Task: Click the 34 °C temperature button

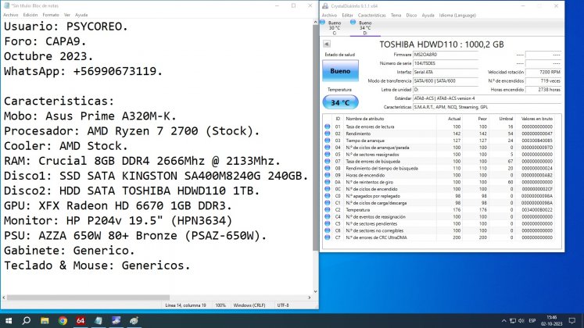Action: coord(340,102)
